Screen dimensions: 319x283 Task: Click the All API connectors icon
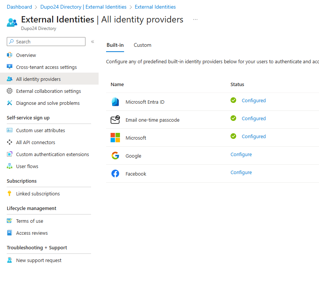tap(10, 142)
